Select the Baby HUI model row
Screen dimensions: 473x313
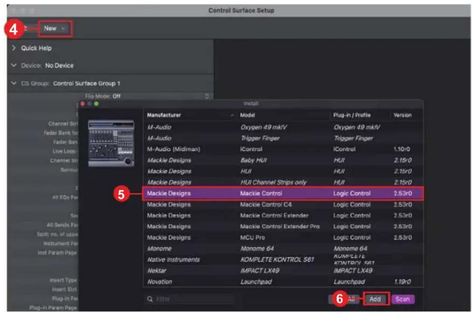point(283,160)
